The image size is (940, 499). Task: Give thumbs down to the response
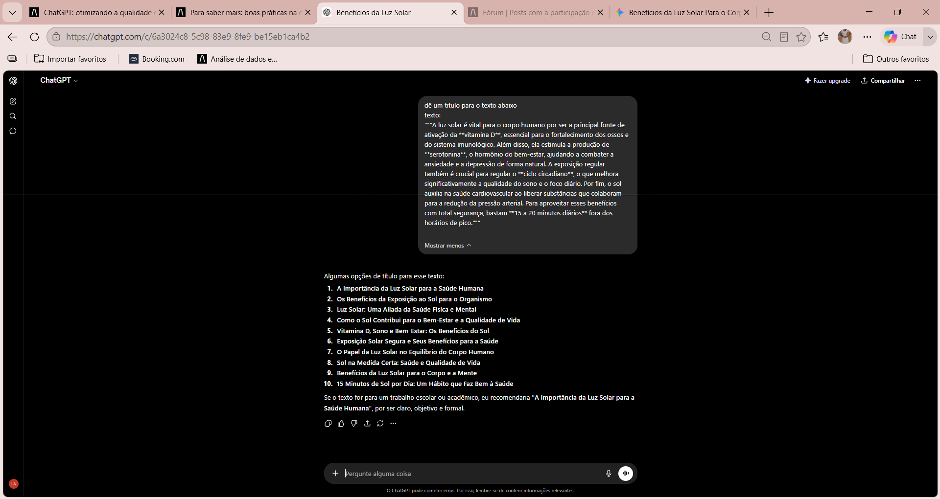(354, 423)
